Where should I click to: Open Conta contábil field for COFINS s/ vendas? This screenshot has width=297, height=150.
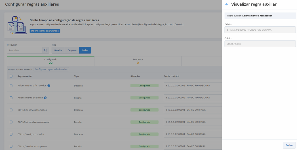(x=193, y=122)
